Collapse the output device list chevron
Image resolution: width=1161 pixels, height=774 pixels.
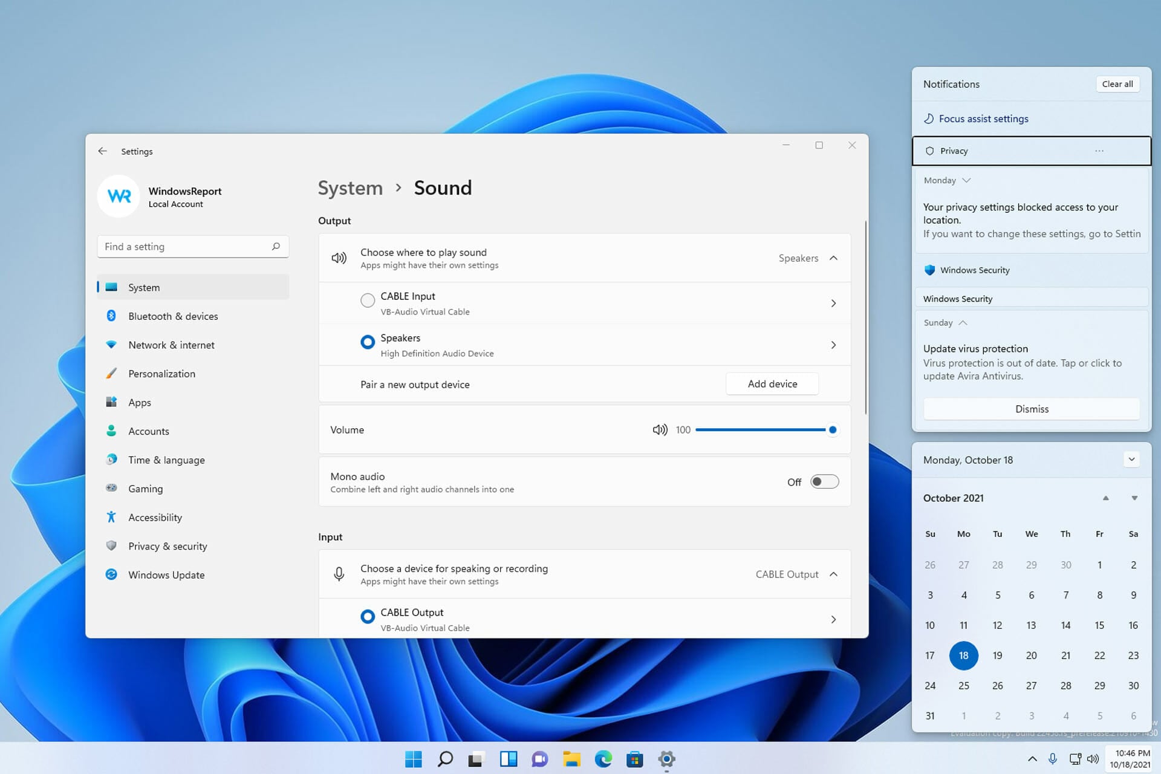coord(833,258)
